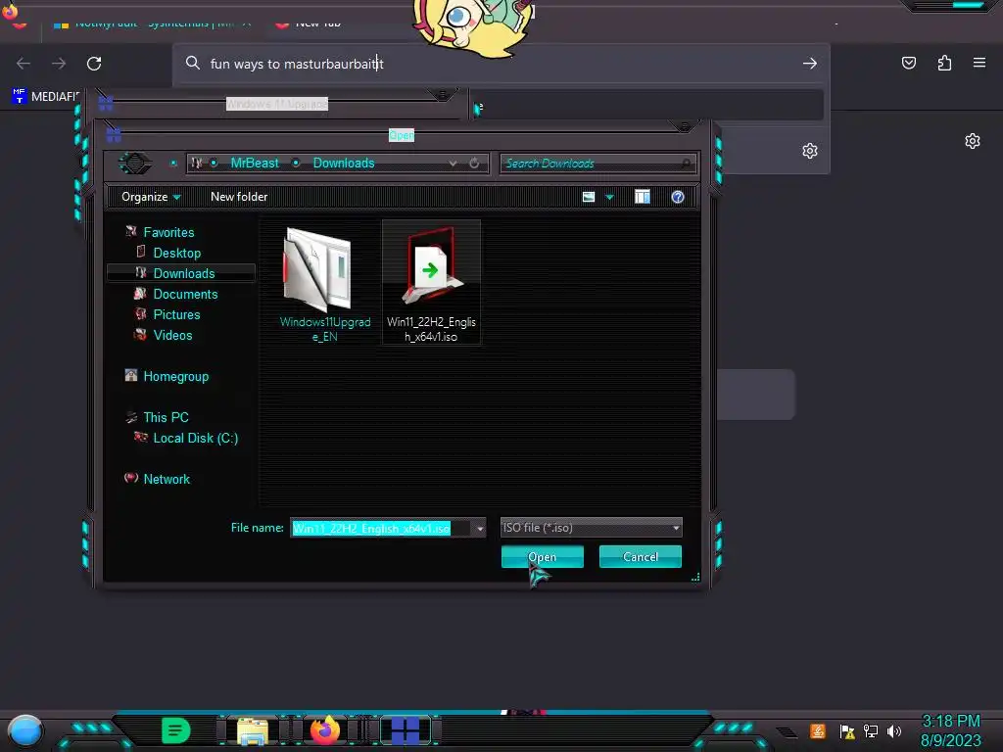Select the Win11_22H2_English_x64v1.iso file
1003x752 pixels.
coord(431,283)
